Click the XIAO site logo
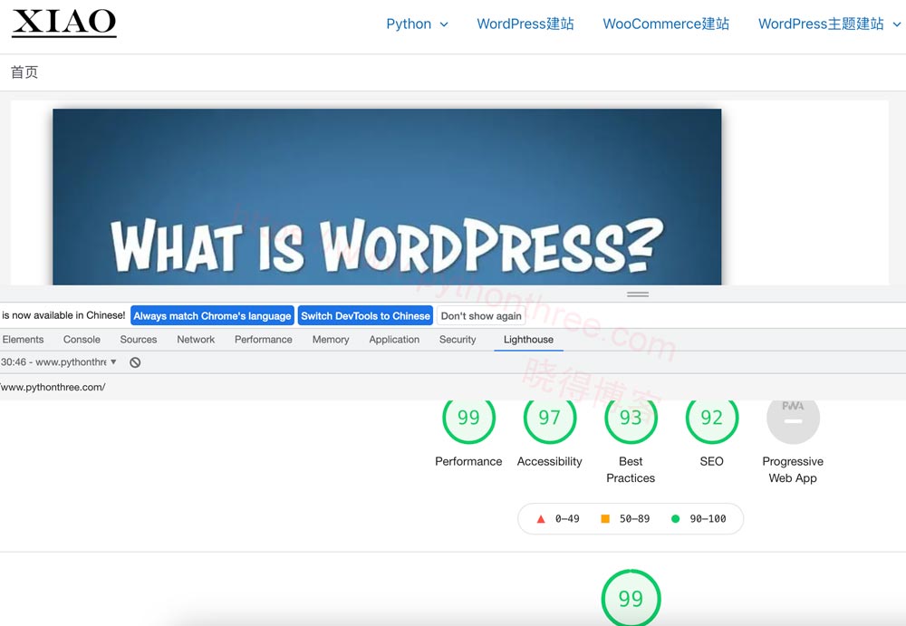This screenshot has width=906, height=626. pos(63,23)
